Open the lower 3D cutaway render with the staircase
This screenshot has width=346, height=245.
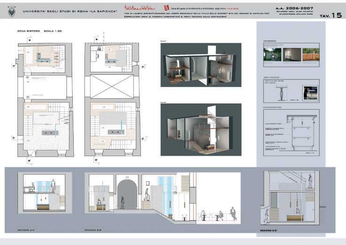pos(201,130)
